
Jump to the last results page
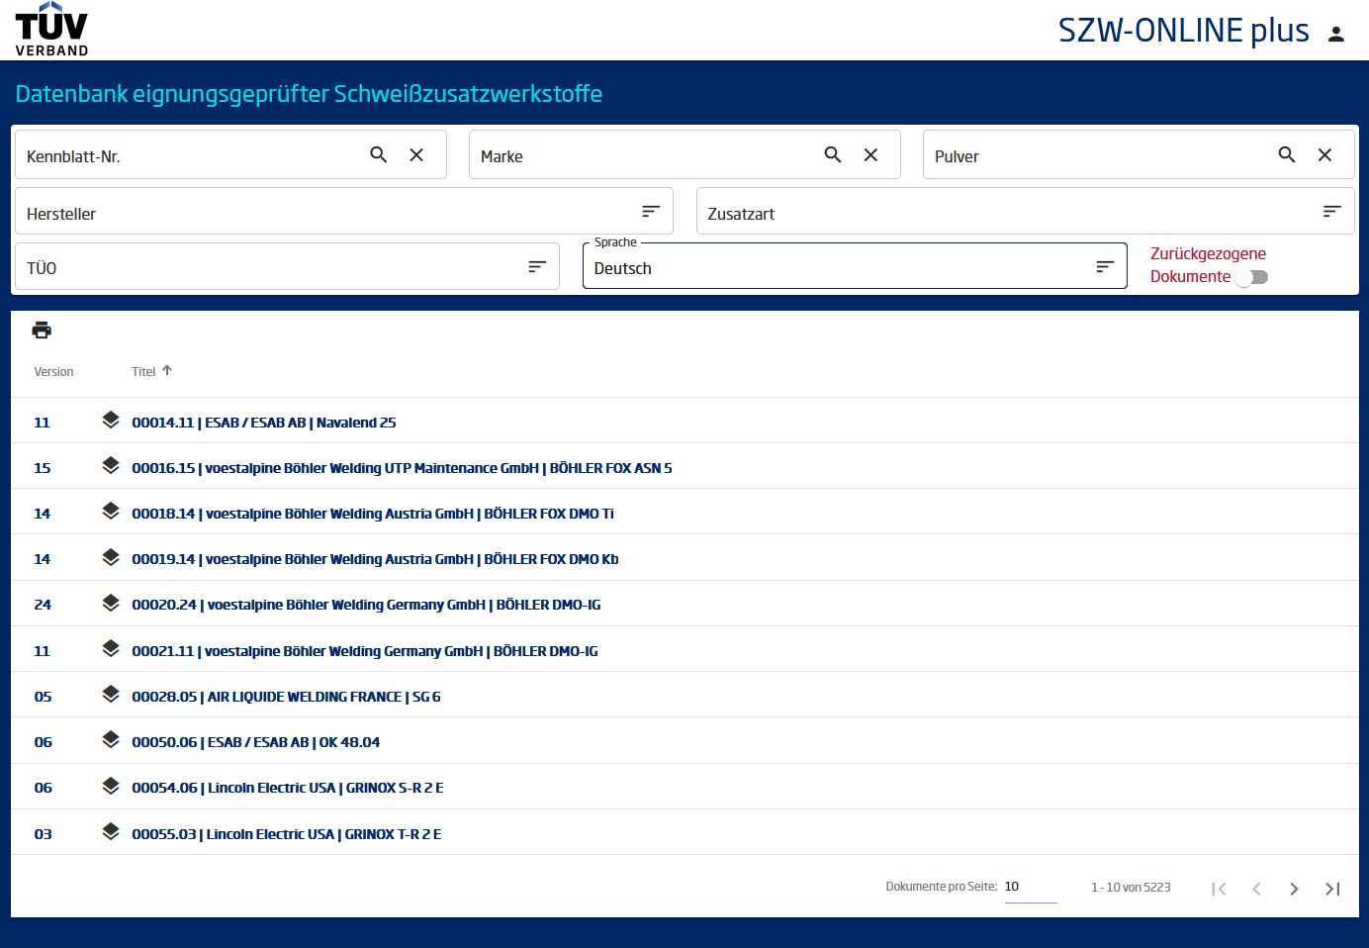point(1332,889)
